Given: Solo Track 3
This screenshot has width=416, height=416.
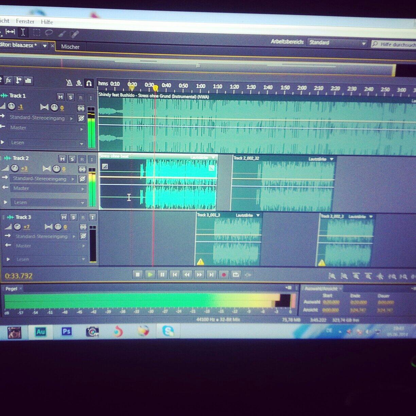Looking at the screenshot, I should click(73, 217).
